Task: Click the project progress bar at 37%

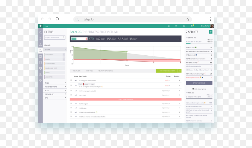Action: point(79,39)
